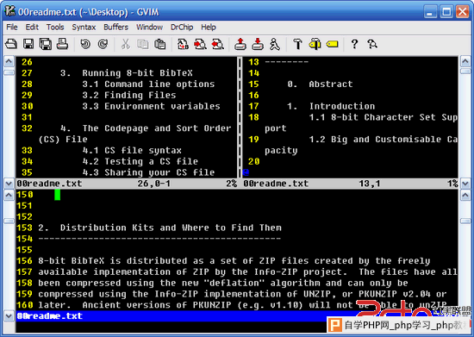Image resolution: width=474 pixels, height=337 pixels.
Task: Print the buffer with printer icon
Action: pyautogui.click(x=63, y=44)
